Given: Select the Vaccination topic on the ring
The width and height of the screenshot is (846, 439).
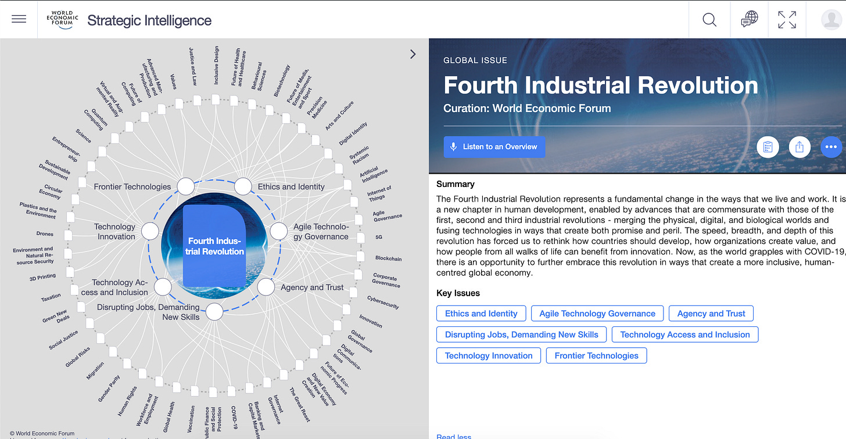Looking at the screenshot, I should pos(191,419).
